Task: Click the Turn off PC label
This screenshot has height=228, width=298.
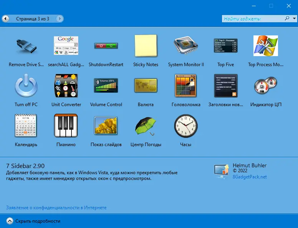Action: coord(26,105)
